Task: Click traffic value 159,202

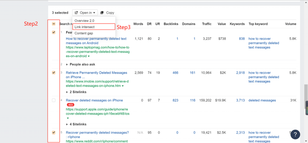Action: [205, 100]
